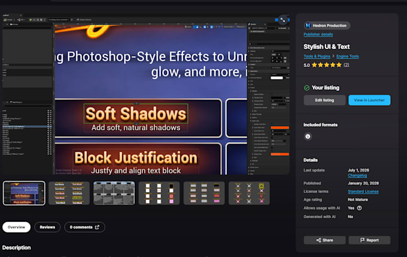This screenshot has height=257, width=407.
Task: Select the third thumbnail with grey text layout
Action: click(114, 193)
